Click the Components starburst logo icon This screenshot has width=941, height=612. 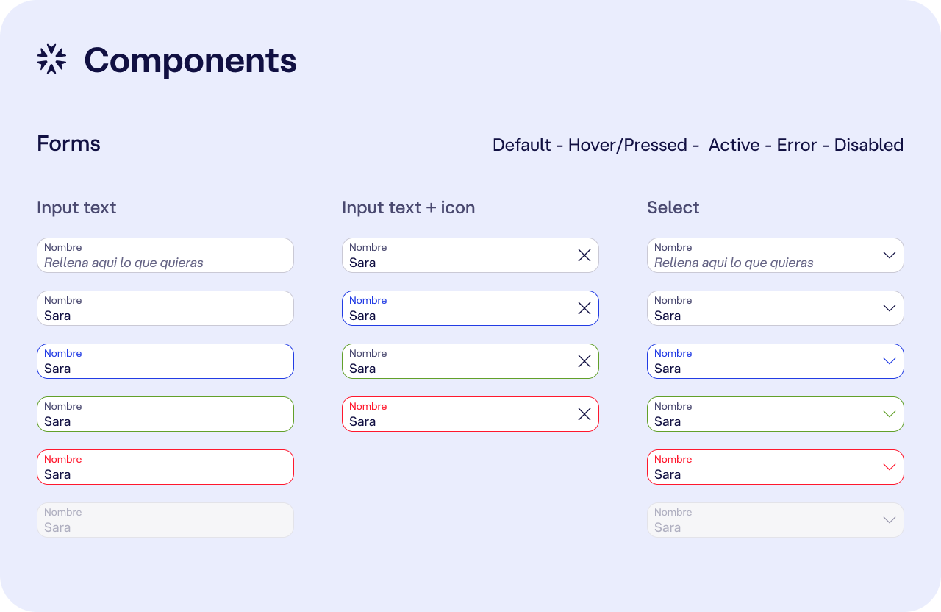51,60
